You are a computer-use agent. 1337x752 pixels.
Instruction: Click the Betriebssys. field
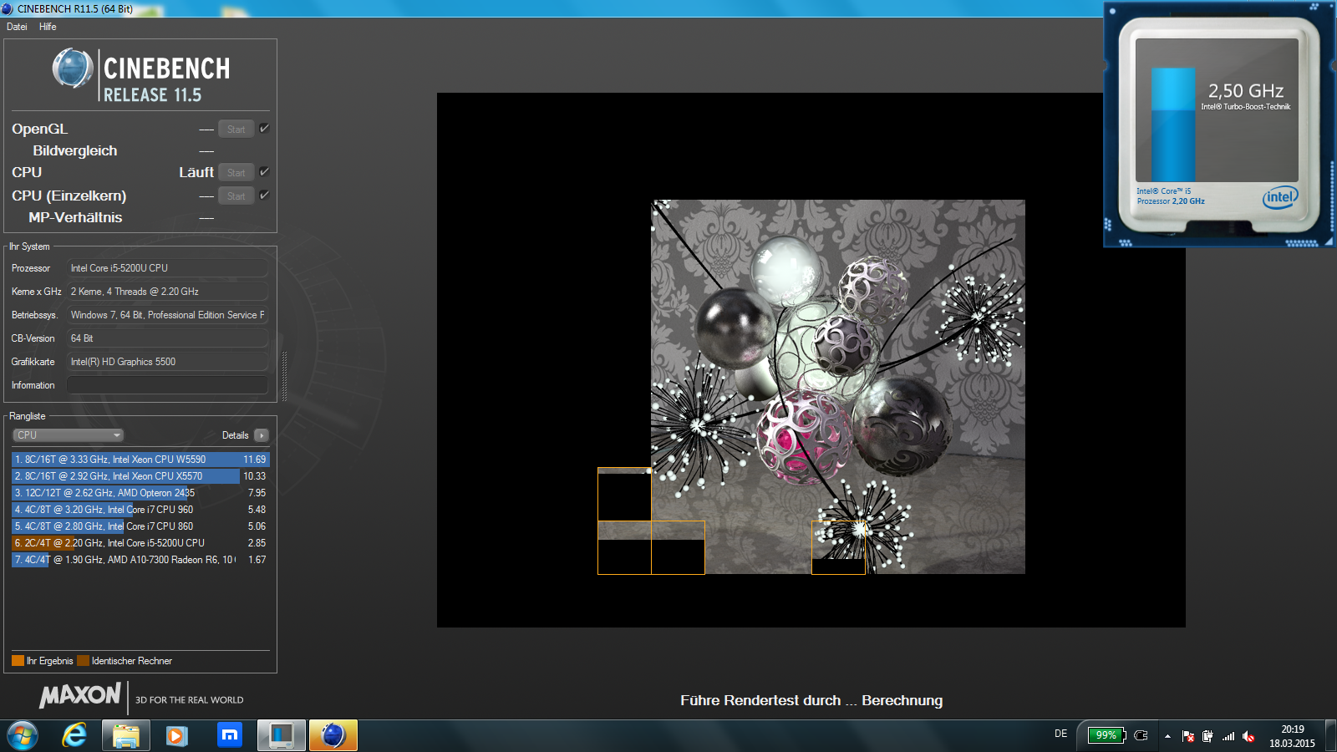(x=167, y=315)
